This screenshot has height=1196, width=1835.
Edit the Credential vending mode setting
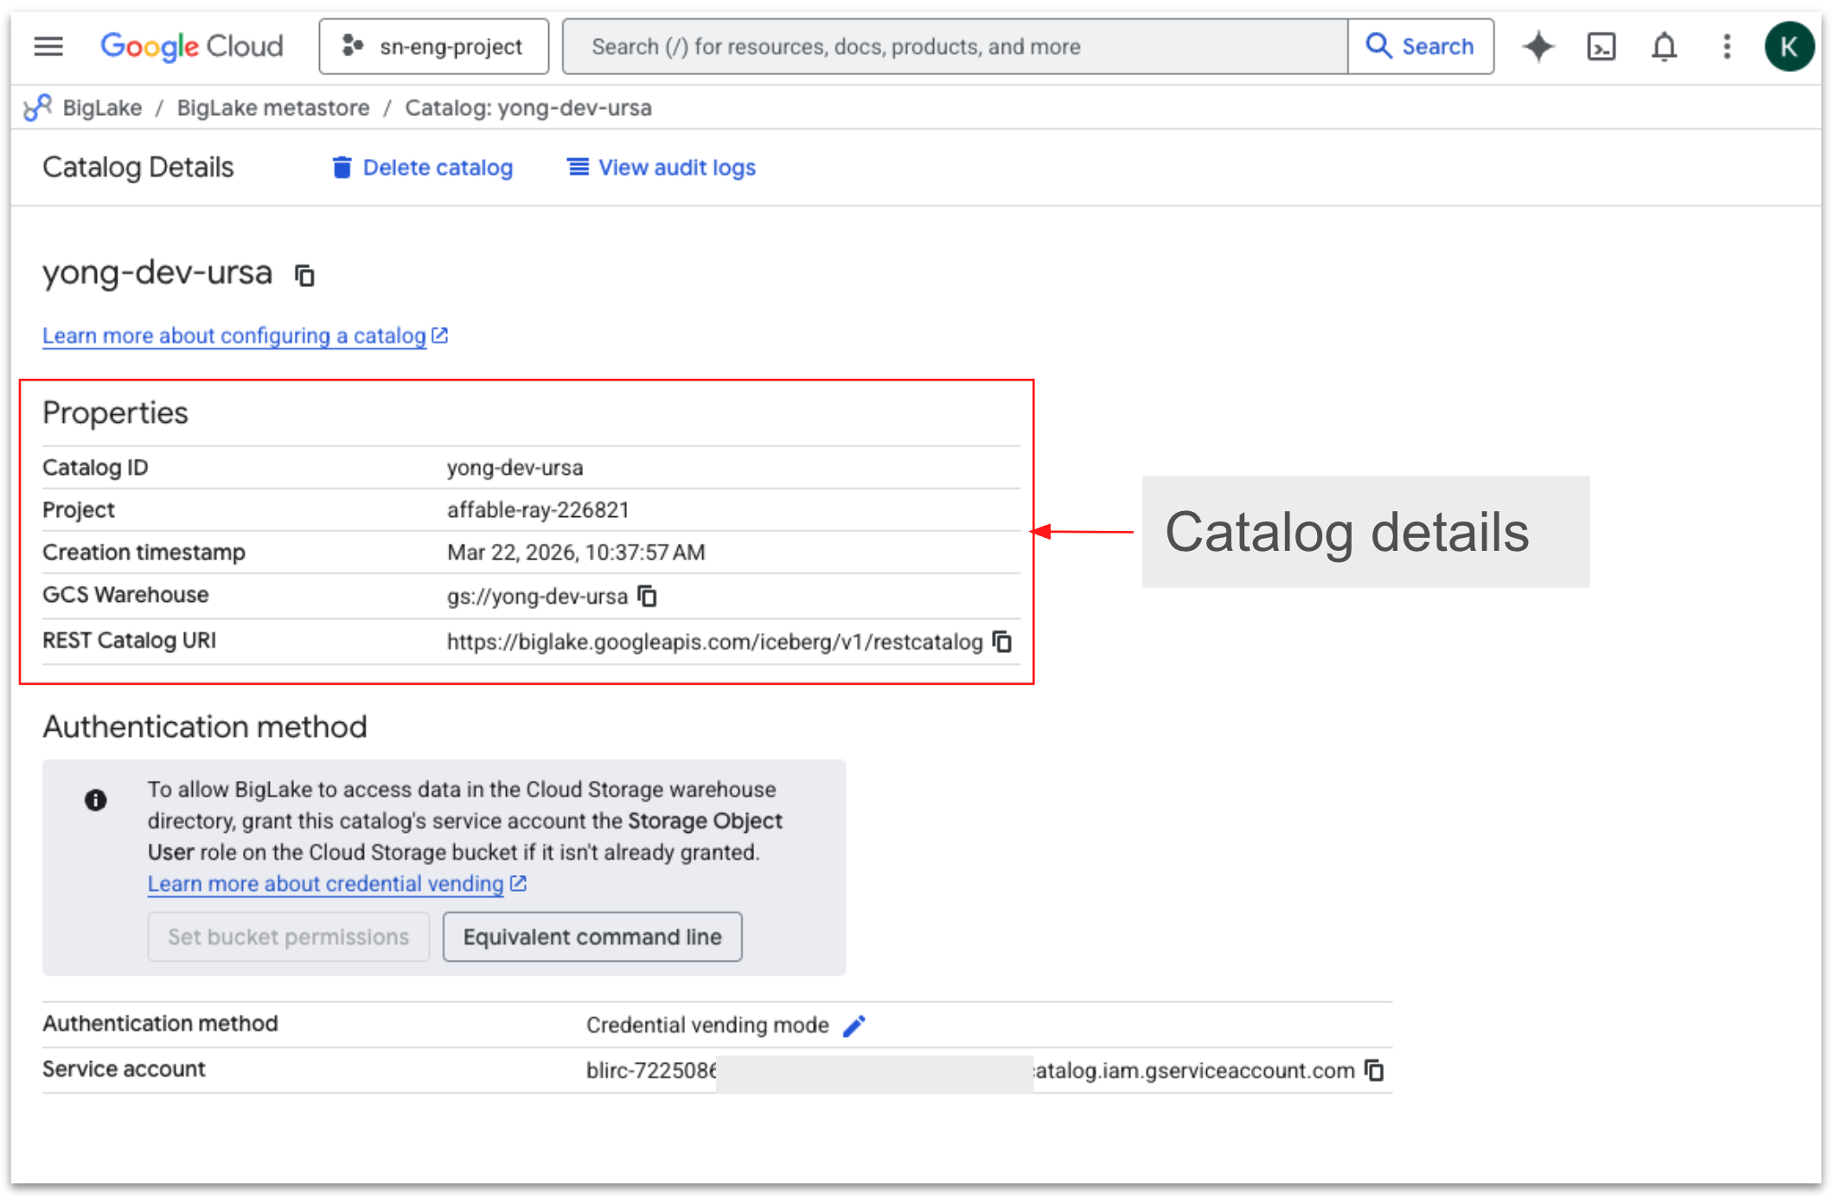point(854,1026)
